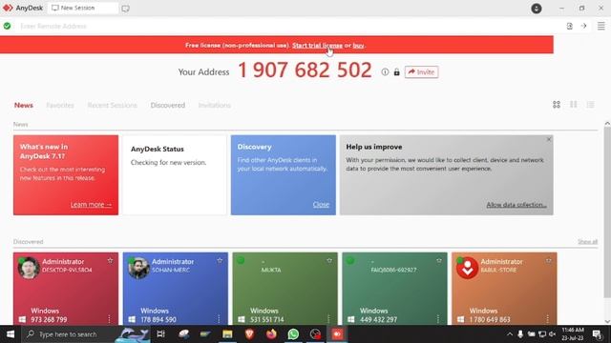This screenshot has height=343, width=611.
Task: Click the BABUL-STORE AnyDesk avatar icon
Action: tap(467, 268)
